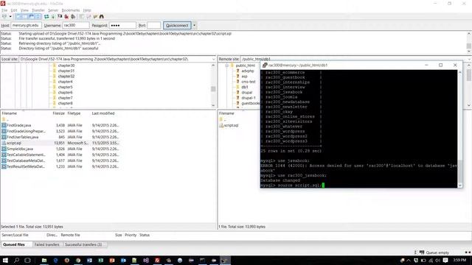The image size is (472, 265).
Task: Select the advphp remote folder
Action: [x=248, y=71]
